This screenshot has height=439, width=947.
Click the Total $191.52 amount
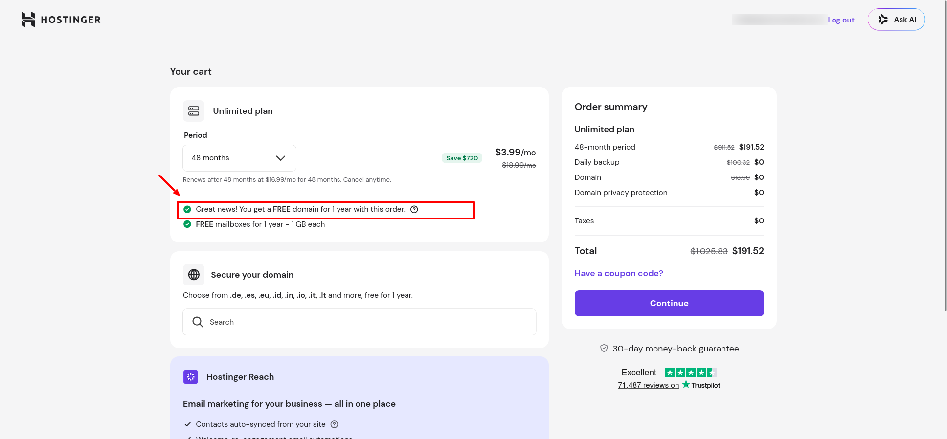pos(748,251)
